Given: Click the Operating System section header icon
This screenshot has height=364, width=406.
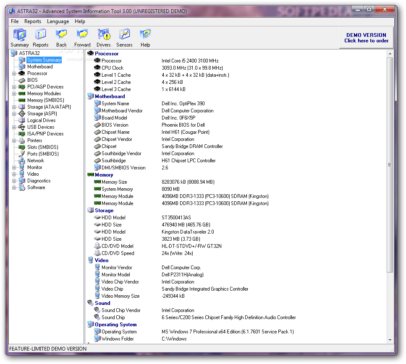Looking at the screenshot, I should [90, 324].
